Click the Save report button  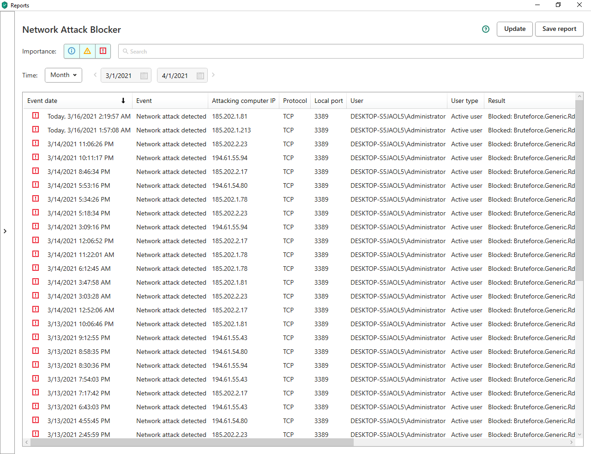(x=559, y=29)
